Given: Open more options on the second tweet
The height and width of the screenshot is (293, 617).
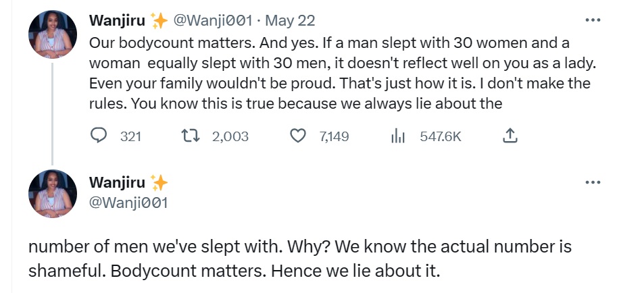Looking at the screenshot, I should coord(593,182).
